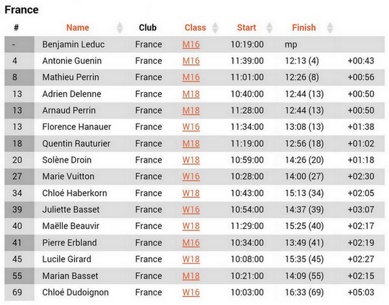Click the sort arrows beside Finish

[330, 28]
